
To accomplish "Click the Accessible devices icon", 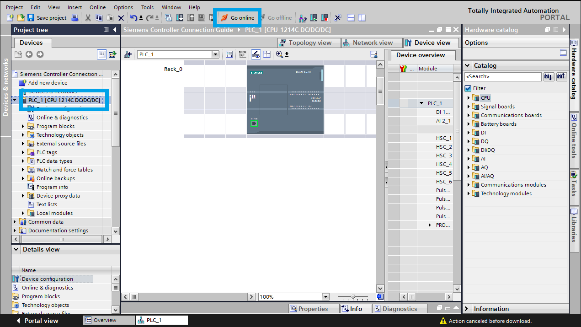I will click(x=302, y=18).
